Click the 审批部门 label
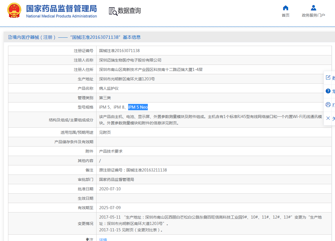The width and height of the screenshot is (335, 241). click(85, 180)
